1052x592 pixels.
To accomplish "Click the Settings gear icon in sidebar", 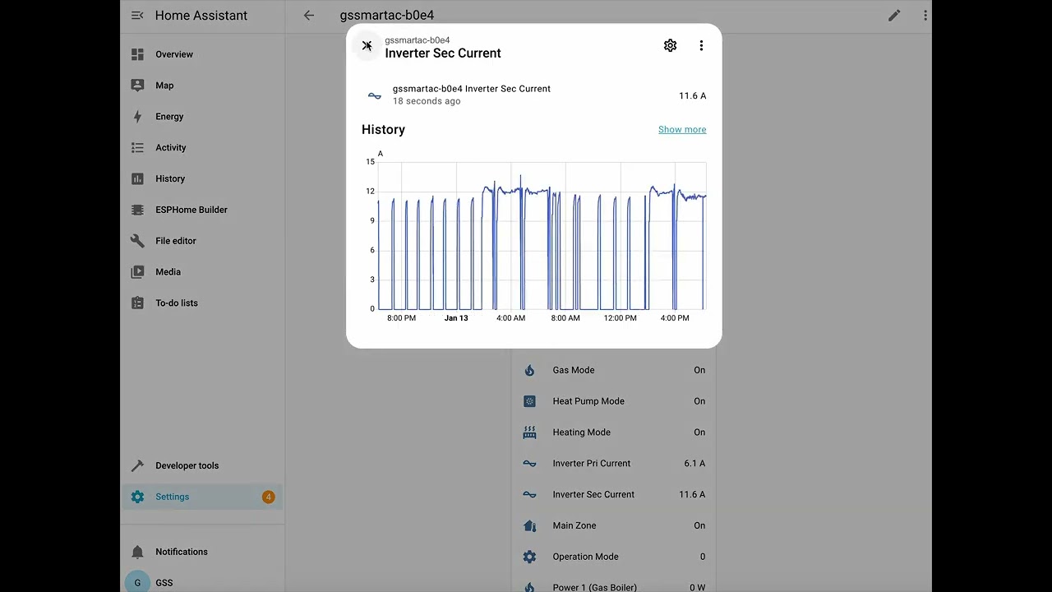I will [137, 497].
